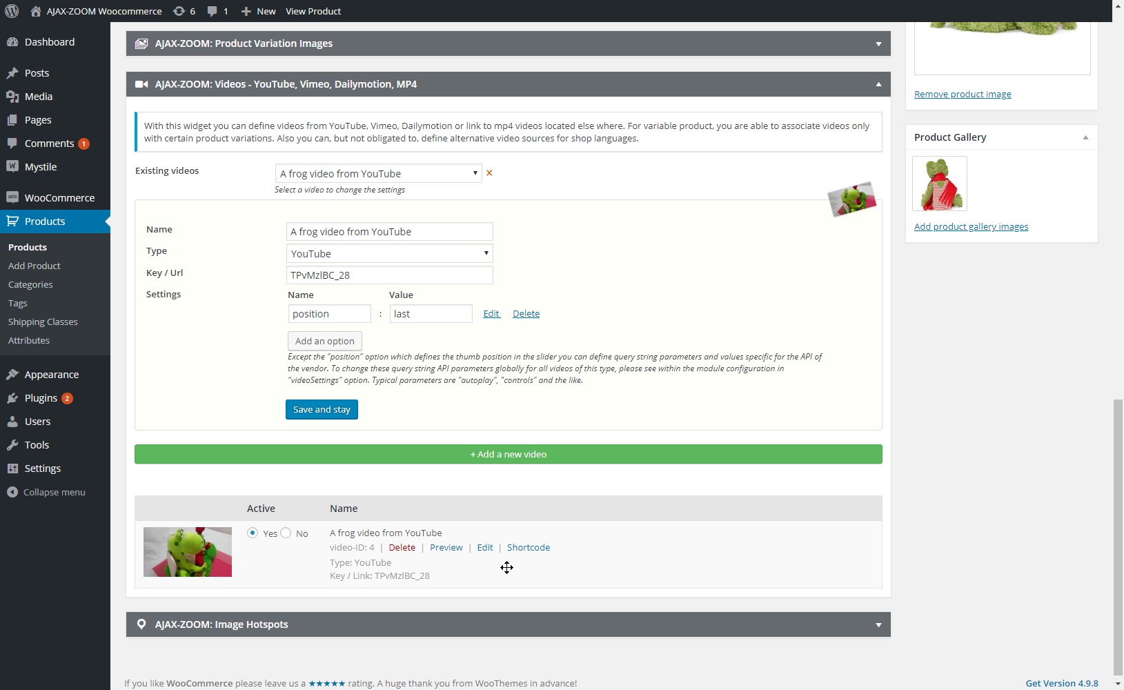Remove selected video with red X icon
Image resolution: width=1124 pixels, height=690 pixels.
pos(489,173)
